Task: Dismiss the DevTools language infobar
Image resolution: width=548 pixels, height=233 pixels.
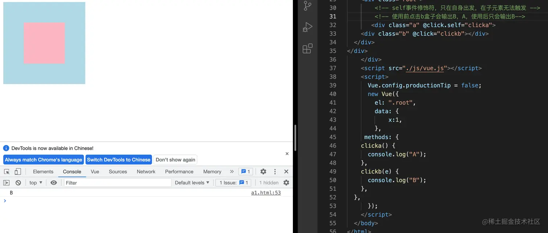Action: tap(287, 154)
